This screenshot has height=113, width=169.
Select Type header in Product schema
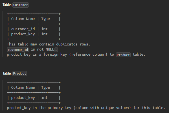[45, 88]
